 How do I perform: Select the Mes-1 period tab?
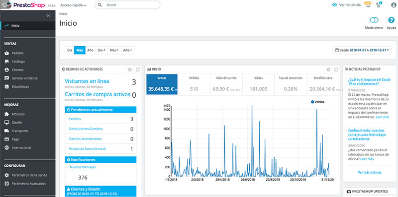[x=114, y=50]
